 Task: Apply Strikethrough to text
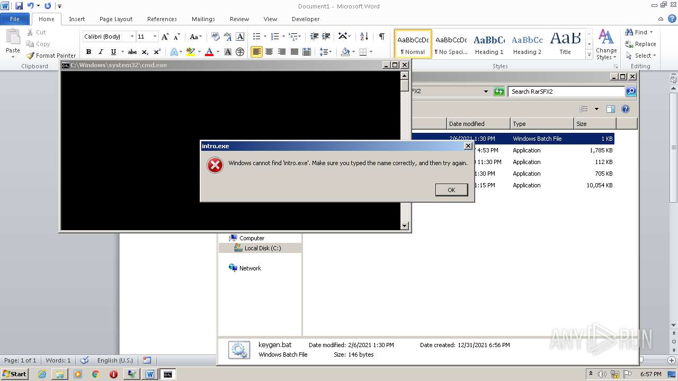coord(132,52)
